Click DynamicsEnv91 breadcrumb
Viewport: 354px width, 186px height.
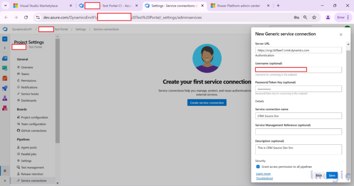(x=22, y=29)
